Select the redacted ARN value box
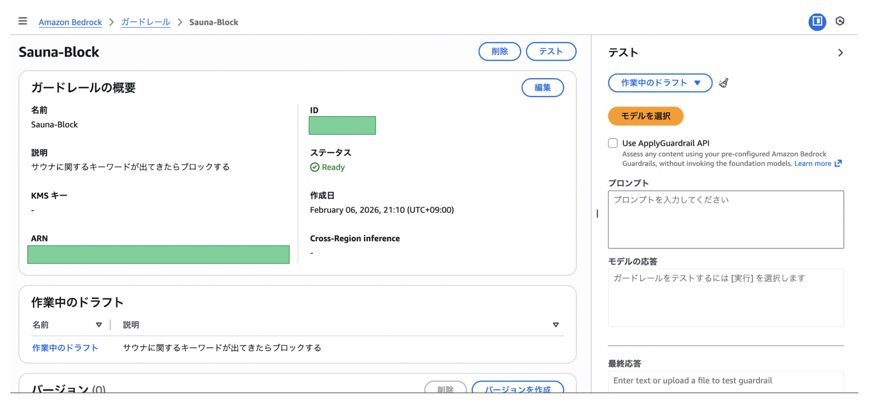The image size is (870, 404). pos(158,255)
